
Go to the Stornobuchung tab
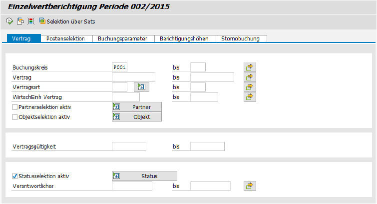242,38
